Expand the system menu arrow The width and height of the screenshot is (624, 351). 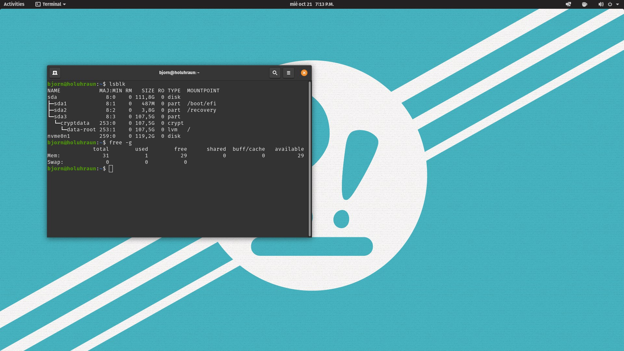point(617,4)
